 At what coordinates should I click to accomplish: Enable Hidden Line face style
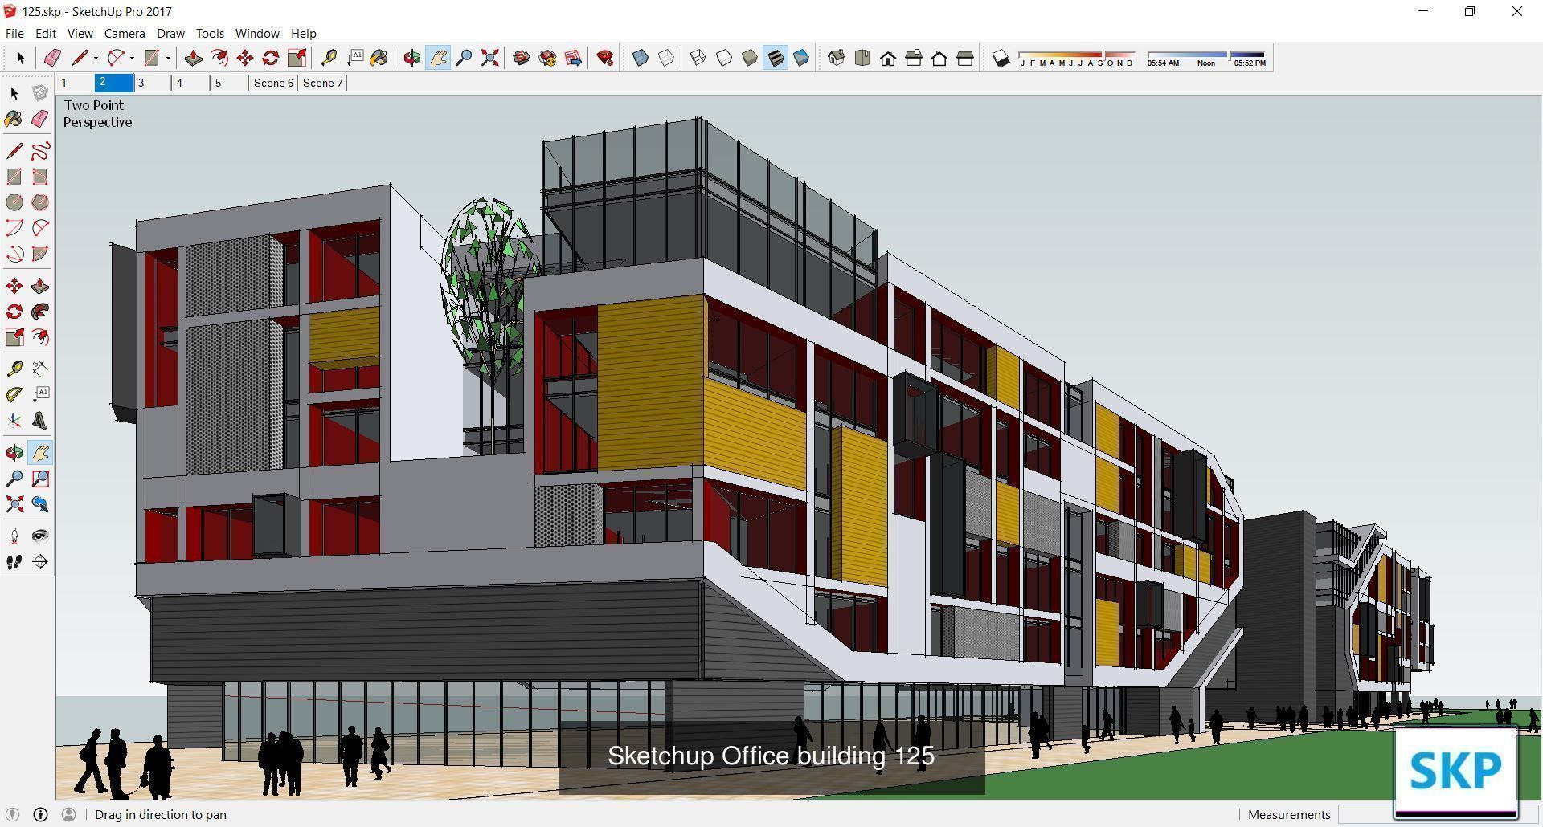[724, 58]
